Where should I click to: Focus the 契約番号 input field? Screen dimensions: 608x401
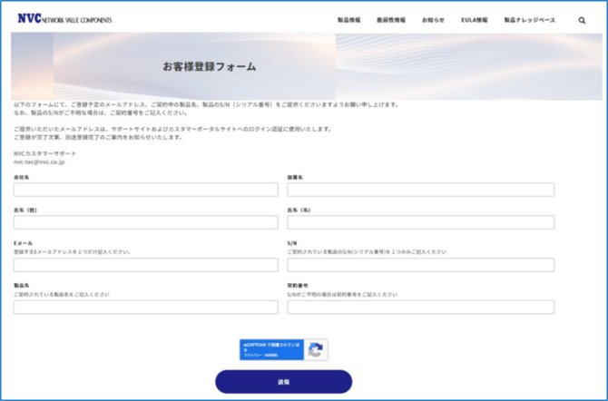point(421,308)
